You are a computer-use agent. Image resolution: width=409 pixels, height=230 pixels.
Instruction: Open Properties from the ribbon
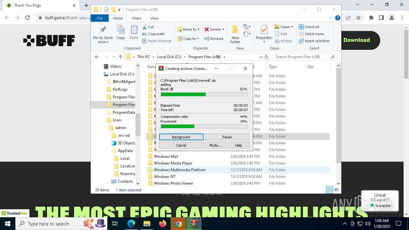(x=264, y=34)
